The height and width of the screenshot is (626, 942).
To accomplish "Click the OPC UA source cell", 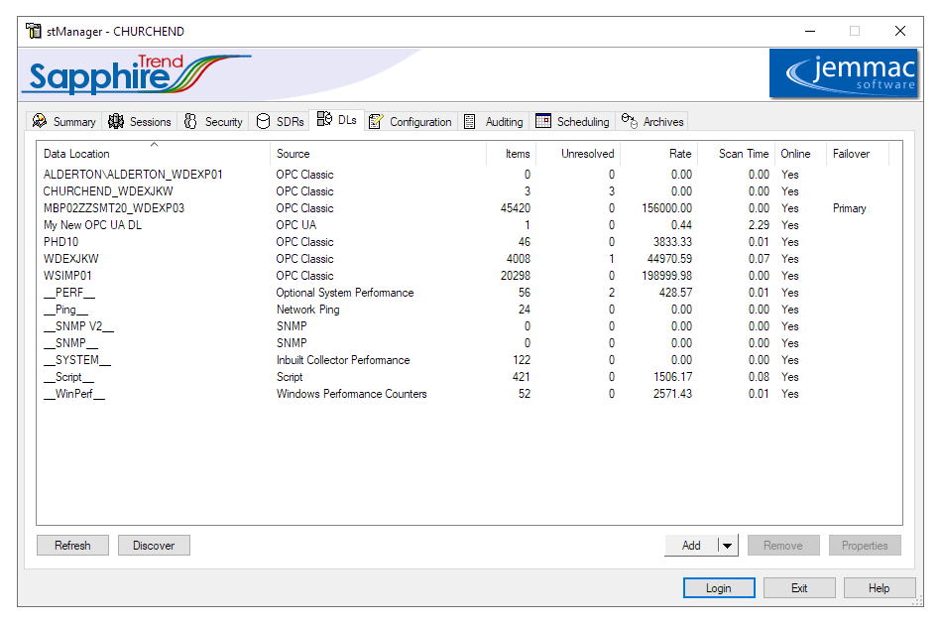I will pos(296,225).
